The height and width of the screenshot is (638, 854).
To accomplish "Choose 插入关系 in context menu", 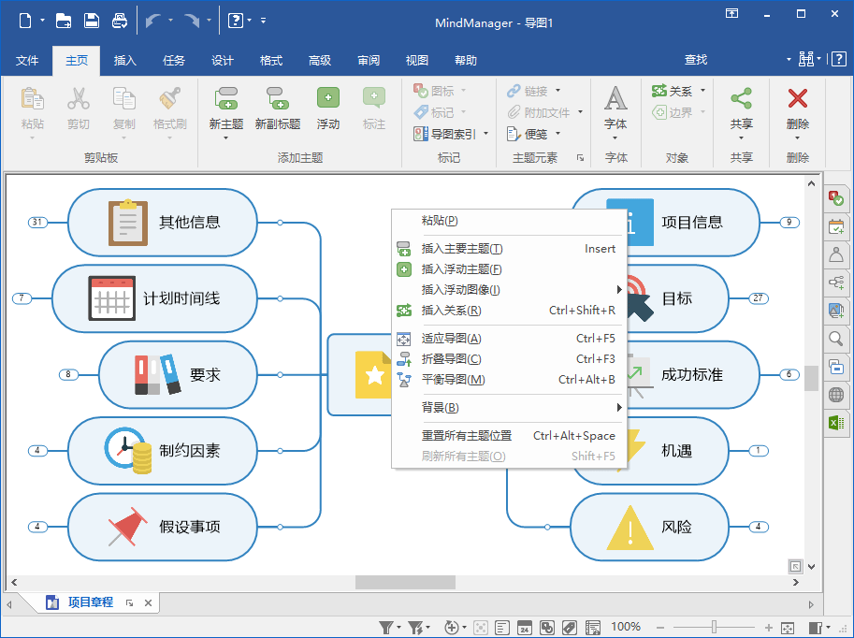I will 509,311.
